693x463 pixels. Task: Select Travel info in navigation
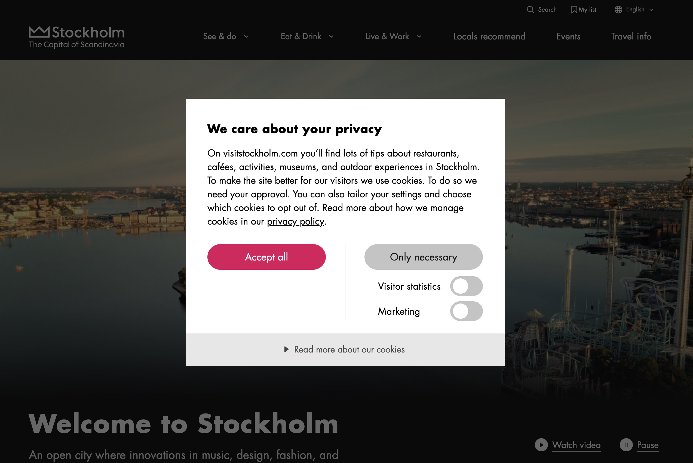631,36
